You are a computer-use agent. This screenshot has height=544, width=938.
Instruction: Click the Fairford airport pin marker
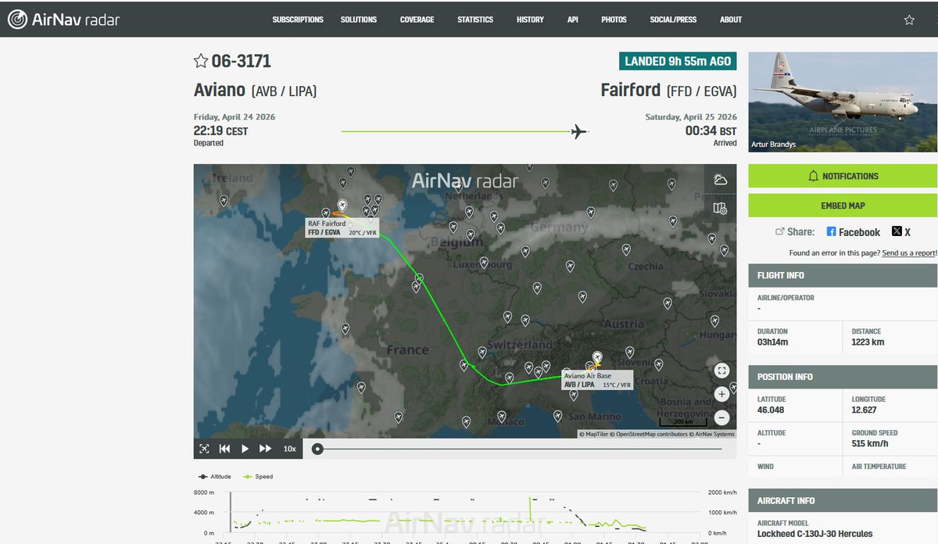[342, 206]
